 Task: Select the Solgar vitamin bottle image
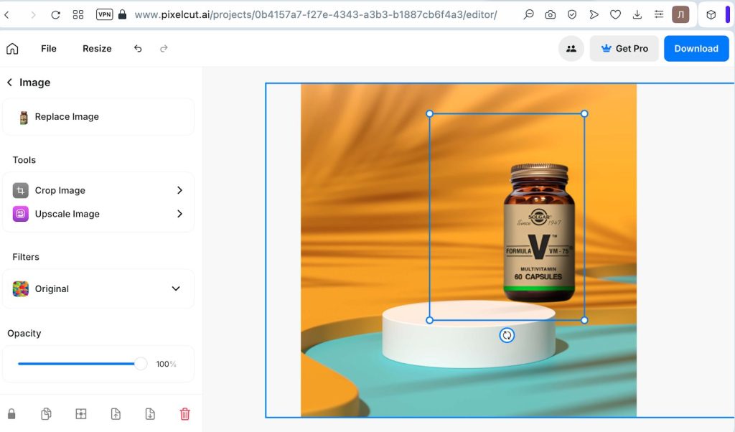(x=539, y=232)
